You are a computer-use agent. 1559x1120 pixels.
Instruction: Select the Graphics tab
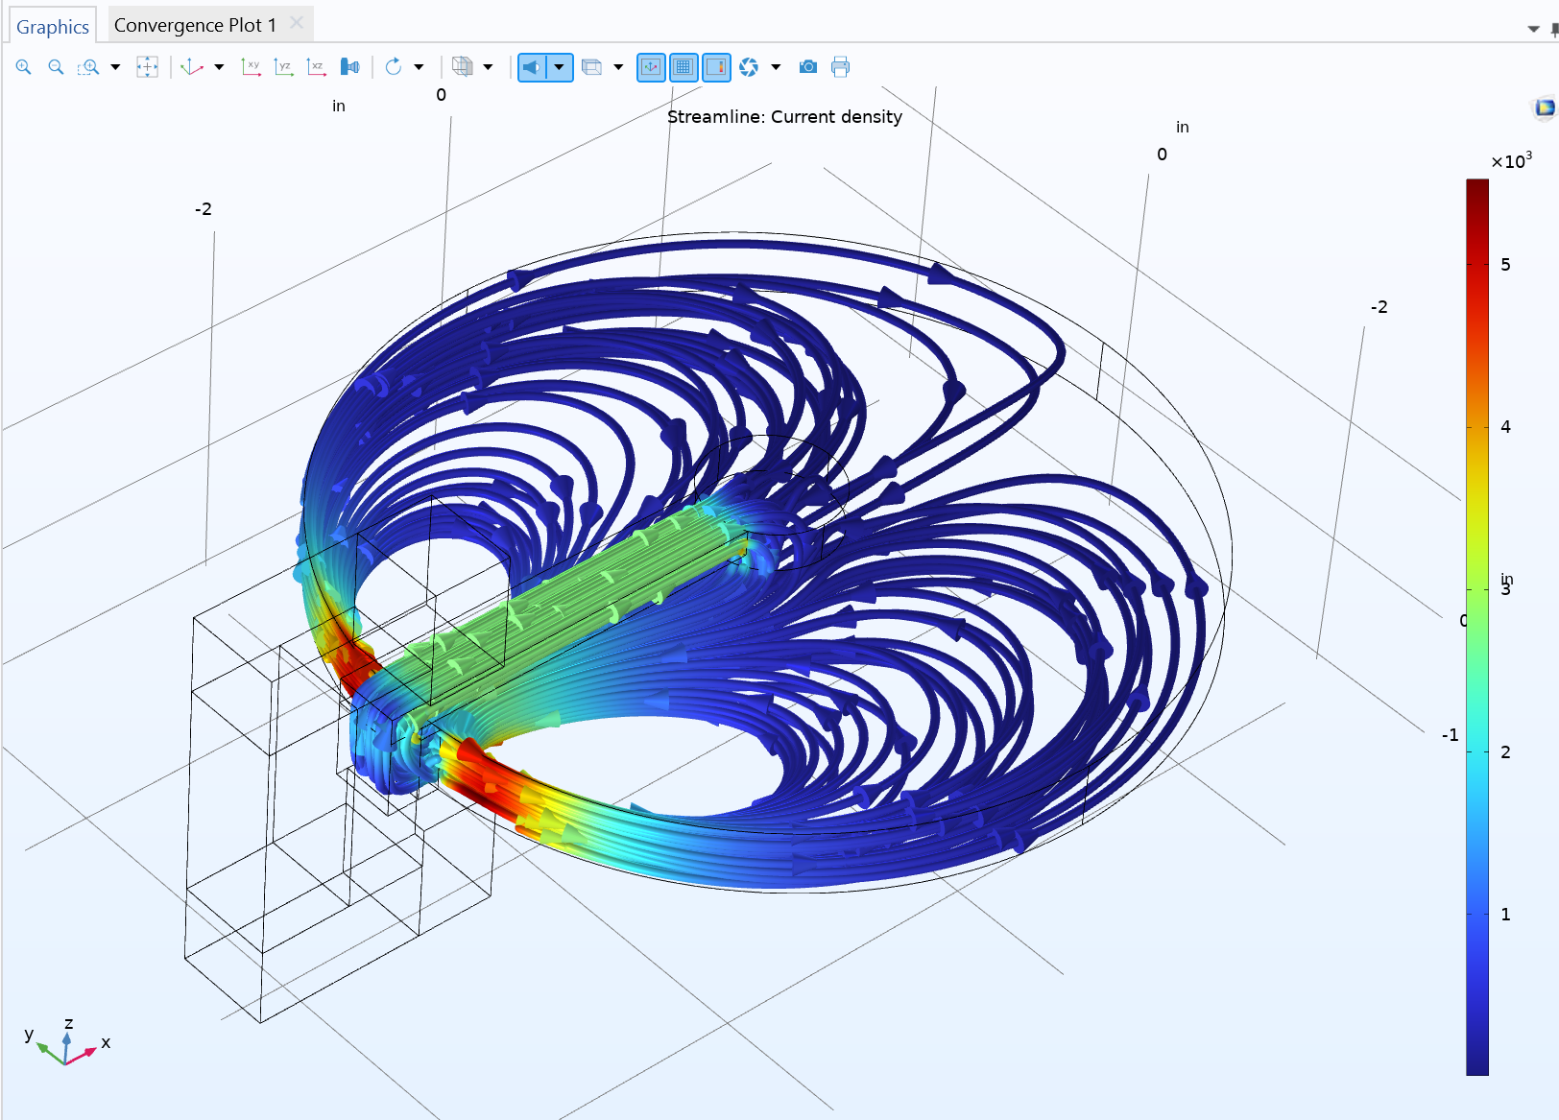[x=53, y=27]
